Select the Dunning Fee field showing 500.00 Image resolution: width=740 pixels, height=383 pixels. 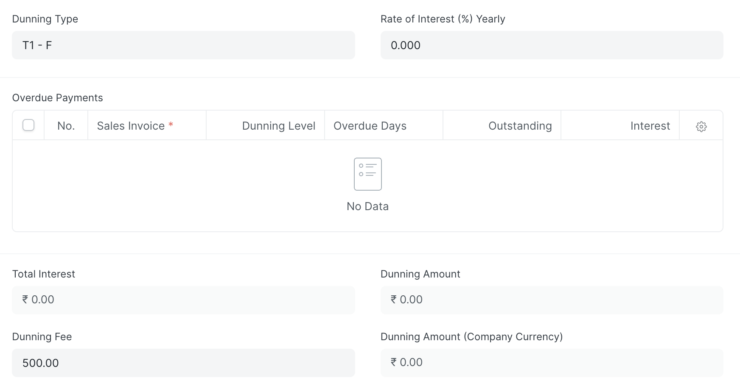tap(183, 363)
